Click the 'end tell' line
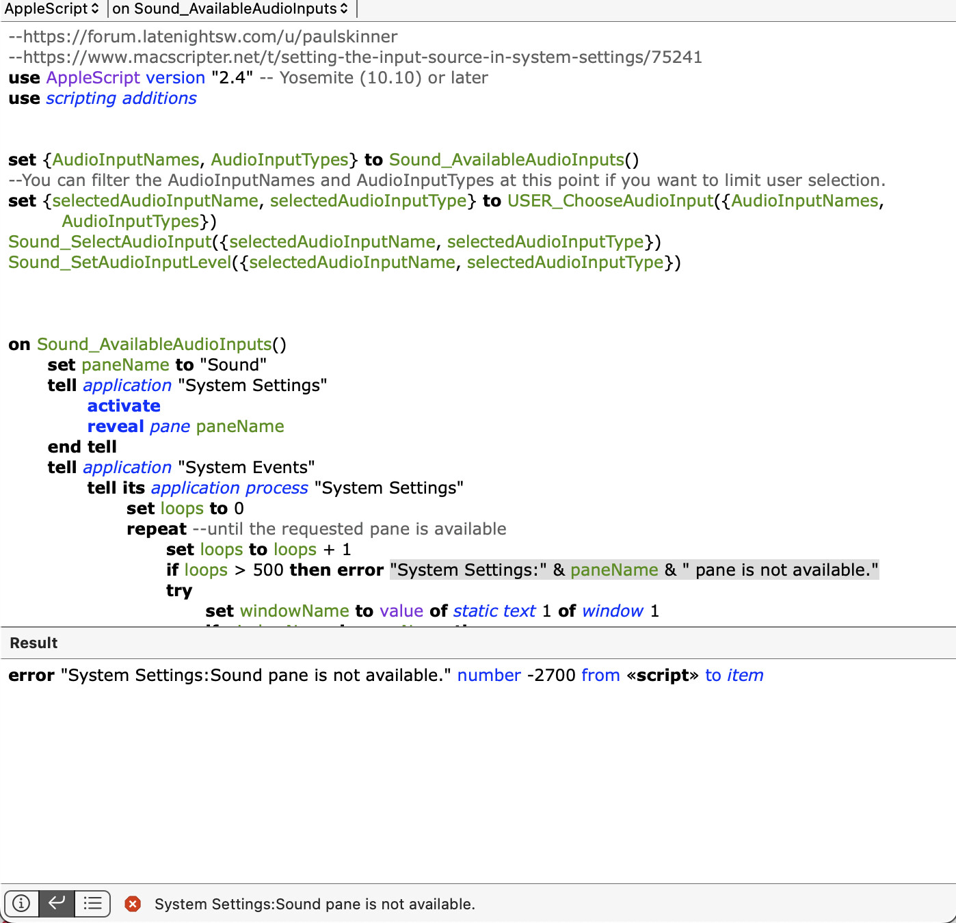This screenshot has height=923, width=956. [x=82, y=447]
